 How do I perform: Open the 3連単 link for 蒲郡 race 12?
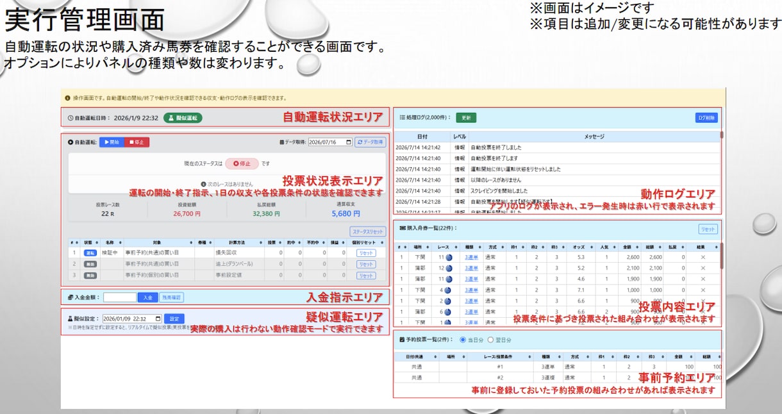click(x=471, y=268)
